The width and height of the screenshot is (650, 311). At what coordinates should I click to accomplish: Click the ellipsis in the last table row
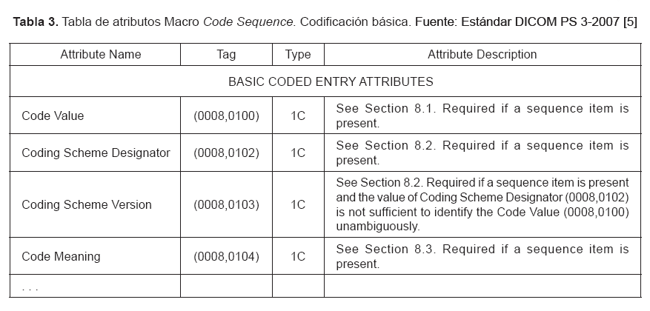tap(30, 287)
